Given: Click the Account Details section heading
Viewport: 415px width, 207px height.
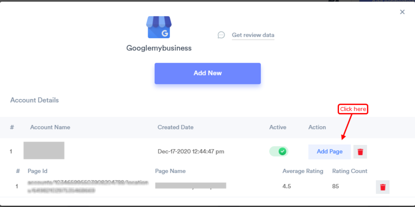Looking at the screenshot, I should pyautogui.click(x=35, y=100).
